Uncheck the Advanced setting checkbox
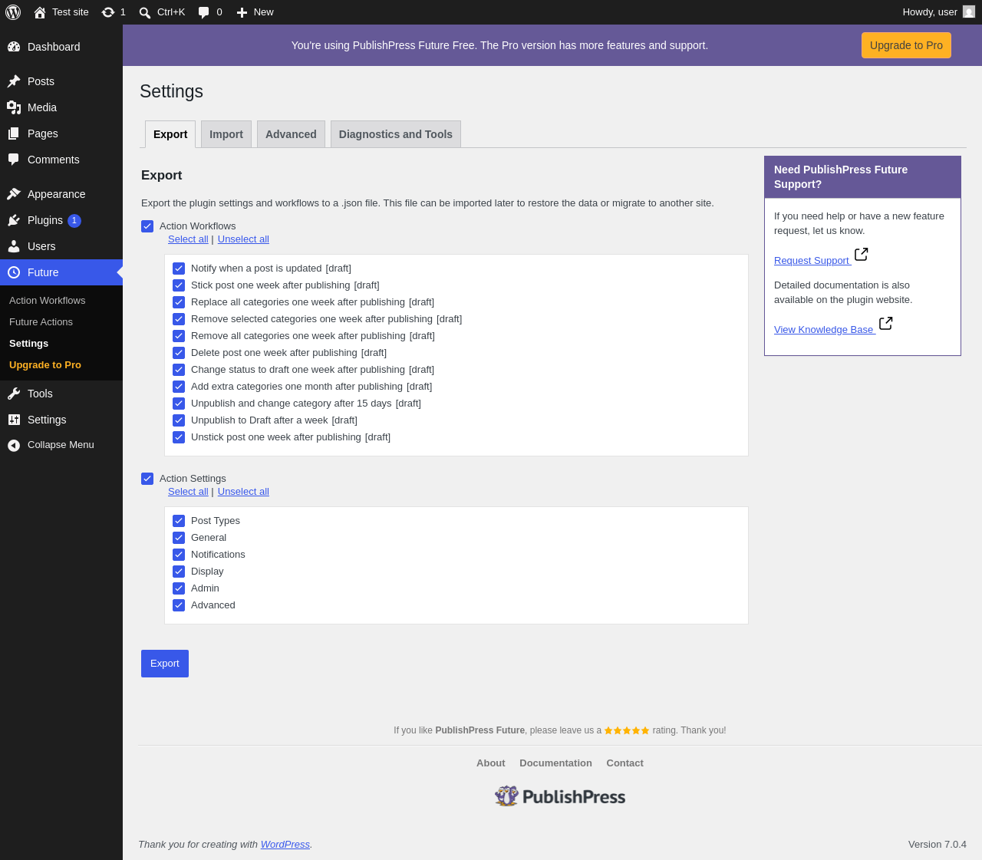This screenshot has height=860, width=982. pyautogui.click(x=179, y=605)
